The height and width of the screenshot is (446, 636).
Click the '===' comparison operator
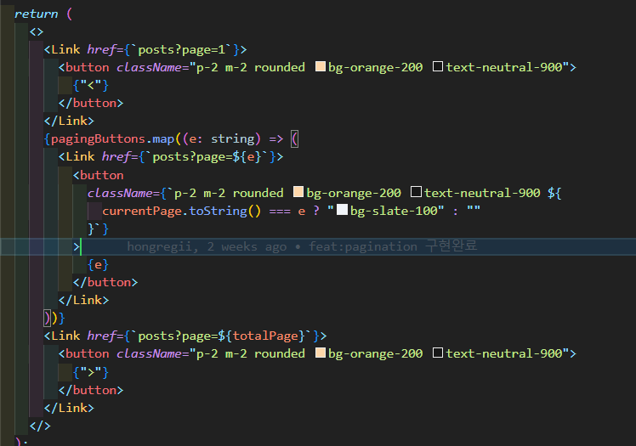[280, 211]
